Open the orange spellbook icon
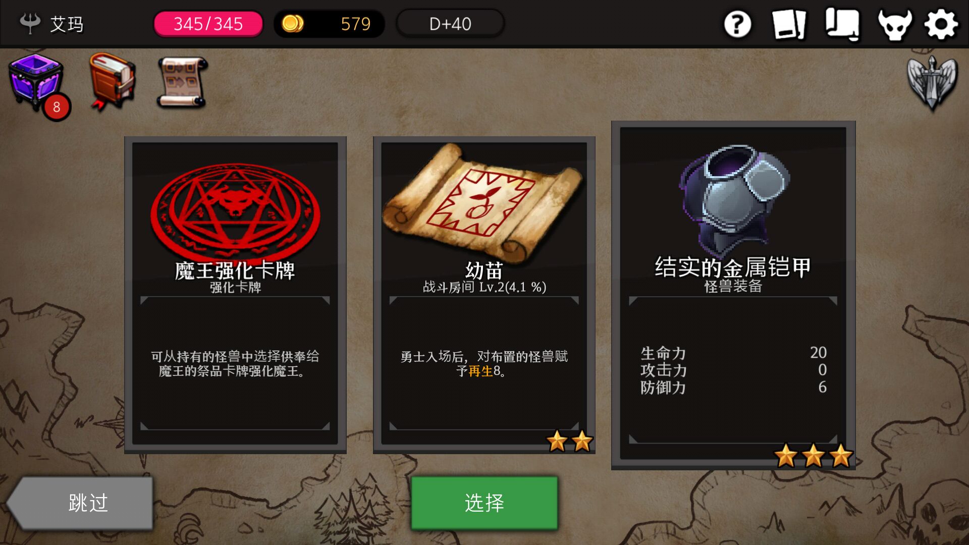This screenshot has width=969, height=545. [x=112, y=81]
